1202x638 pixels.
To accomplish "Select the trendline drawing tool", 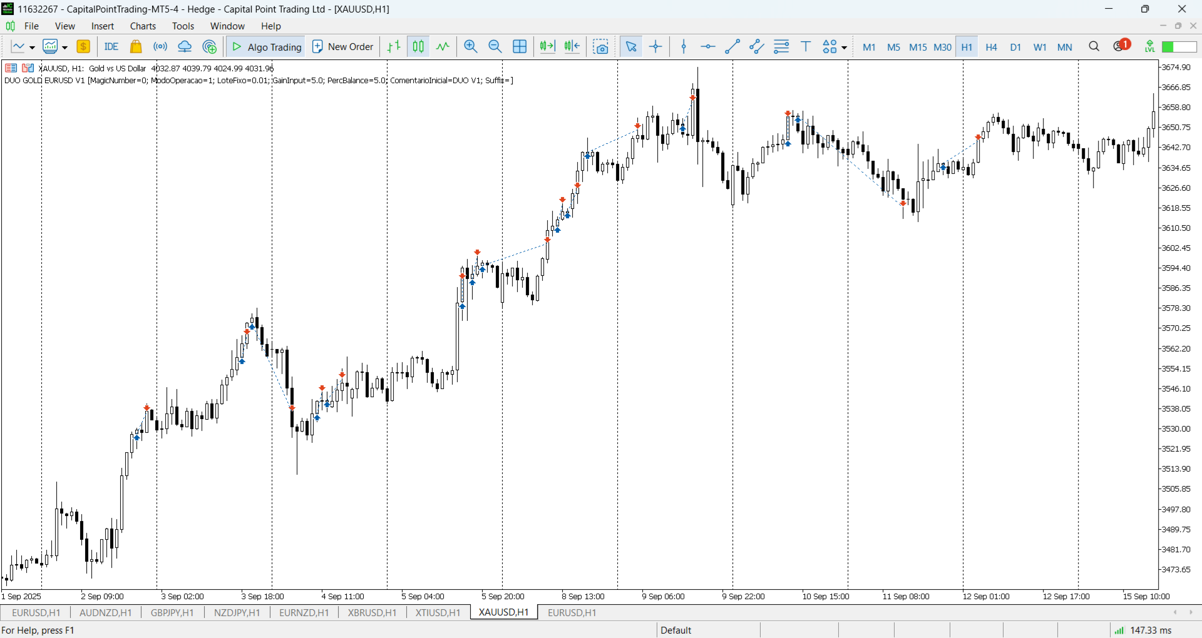I will tap(732, 47).
